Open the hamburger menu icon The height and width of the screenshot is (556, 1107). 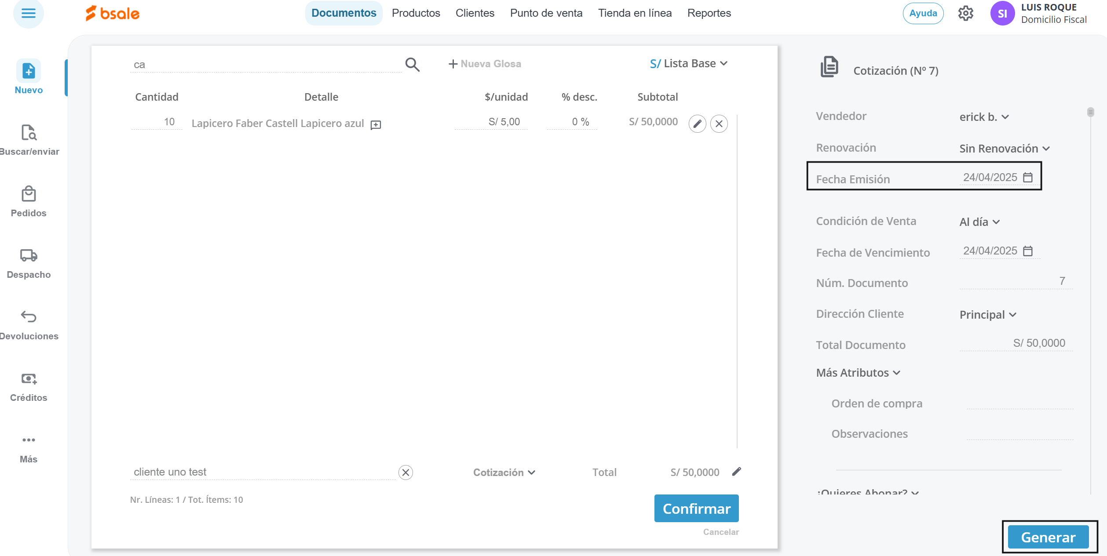(29, 13)
